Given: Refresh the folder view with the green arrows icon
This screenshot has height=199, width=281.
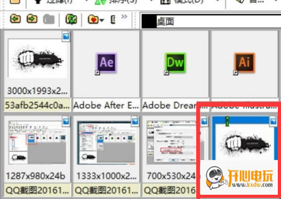Looking at the screenshot, I should point(71,19).
